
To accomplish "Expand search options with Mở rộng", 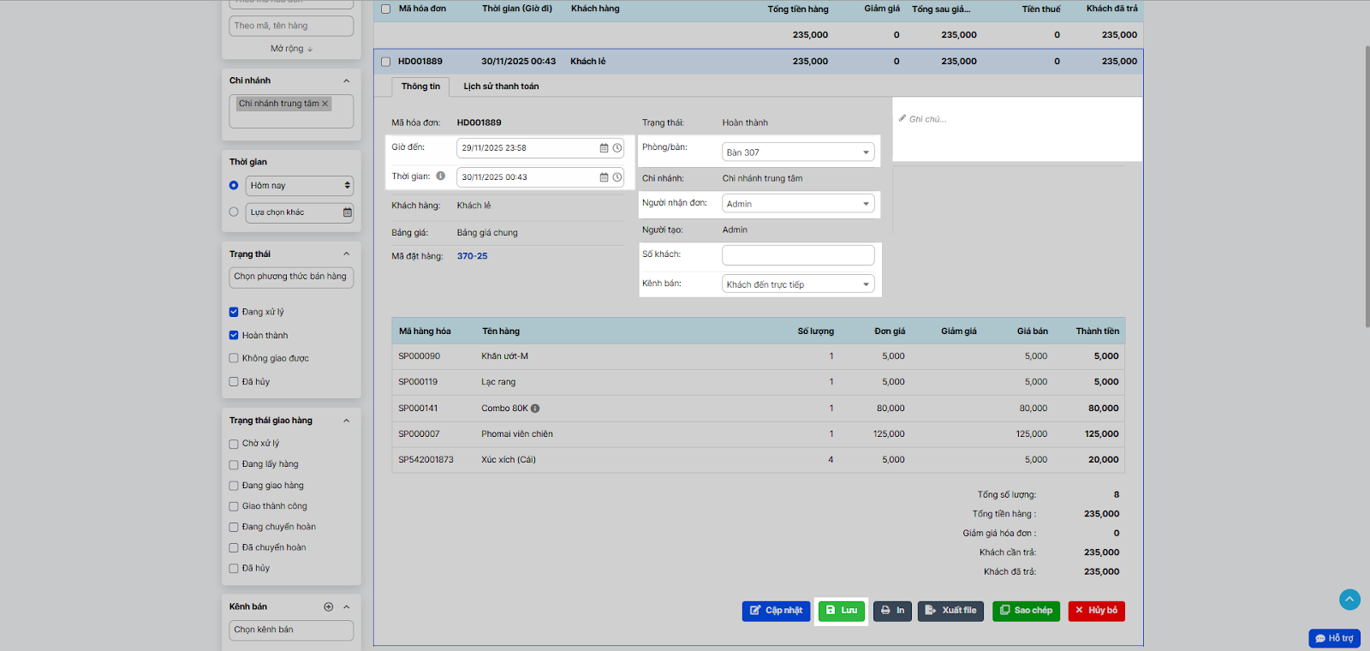I will point(291,49).
